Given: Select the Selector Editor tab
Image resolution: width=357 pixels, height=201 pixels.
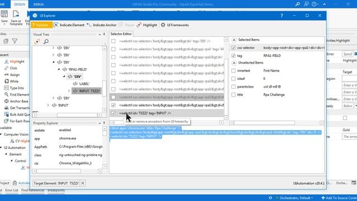Looking at the screenshot, I should pos(121,33).
